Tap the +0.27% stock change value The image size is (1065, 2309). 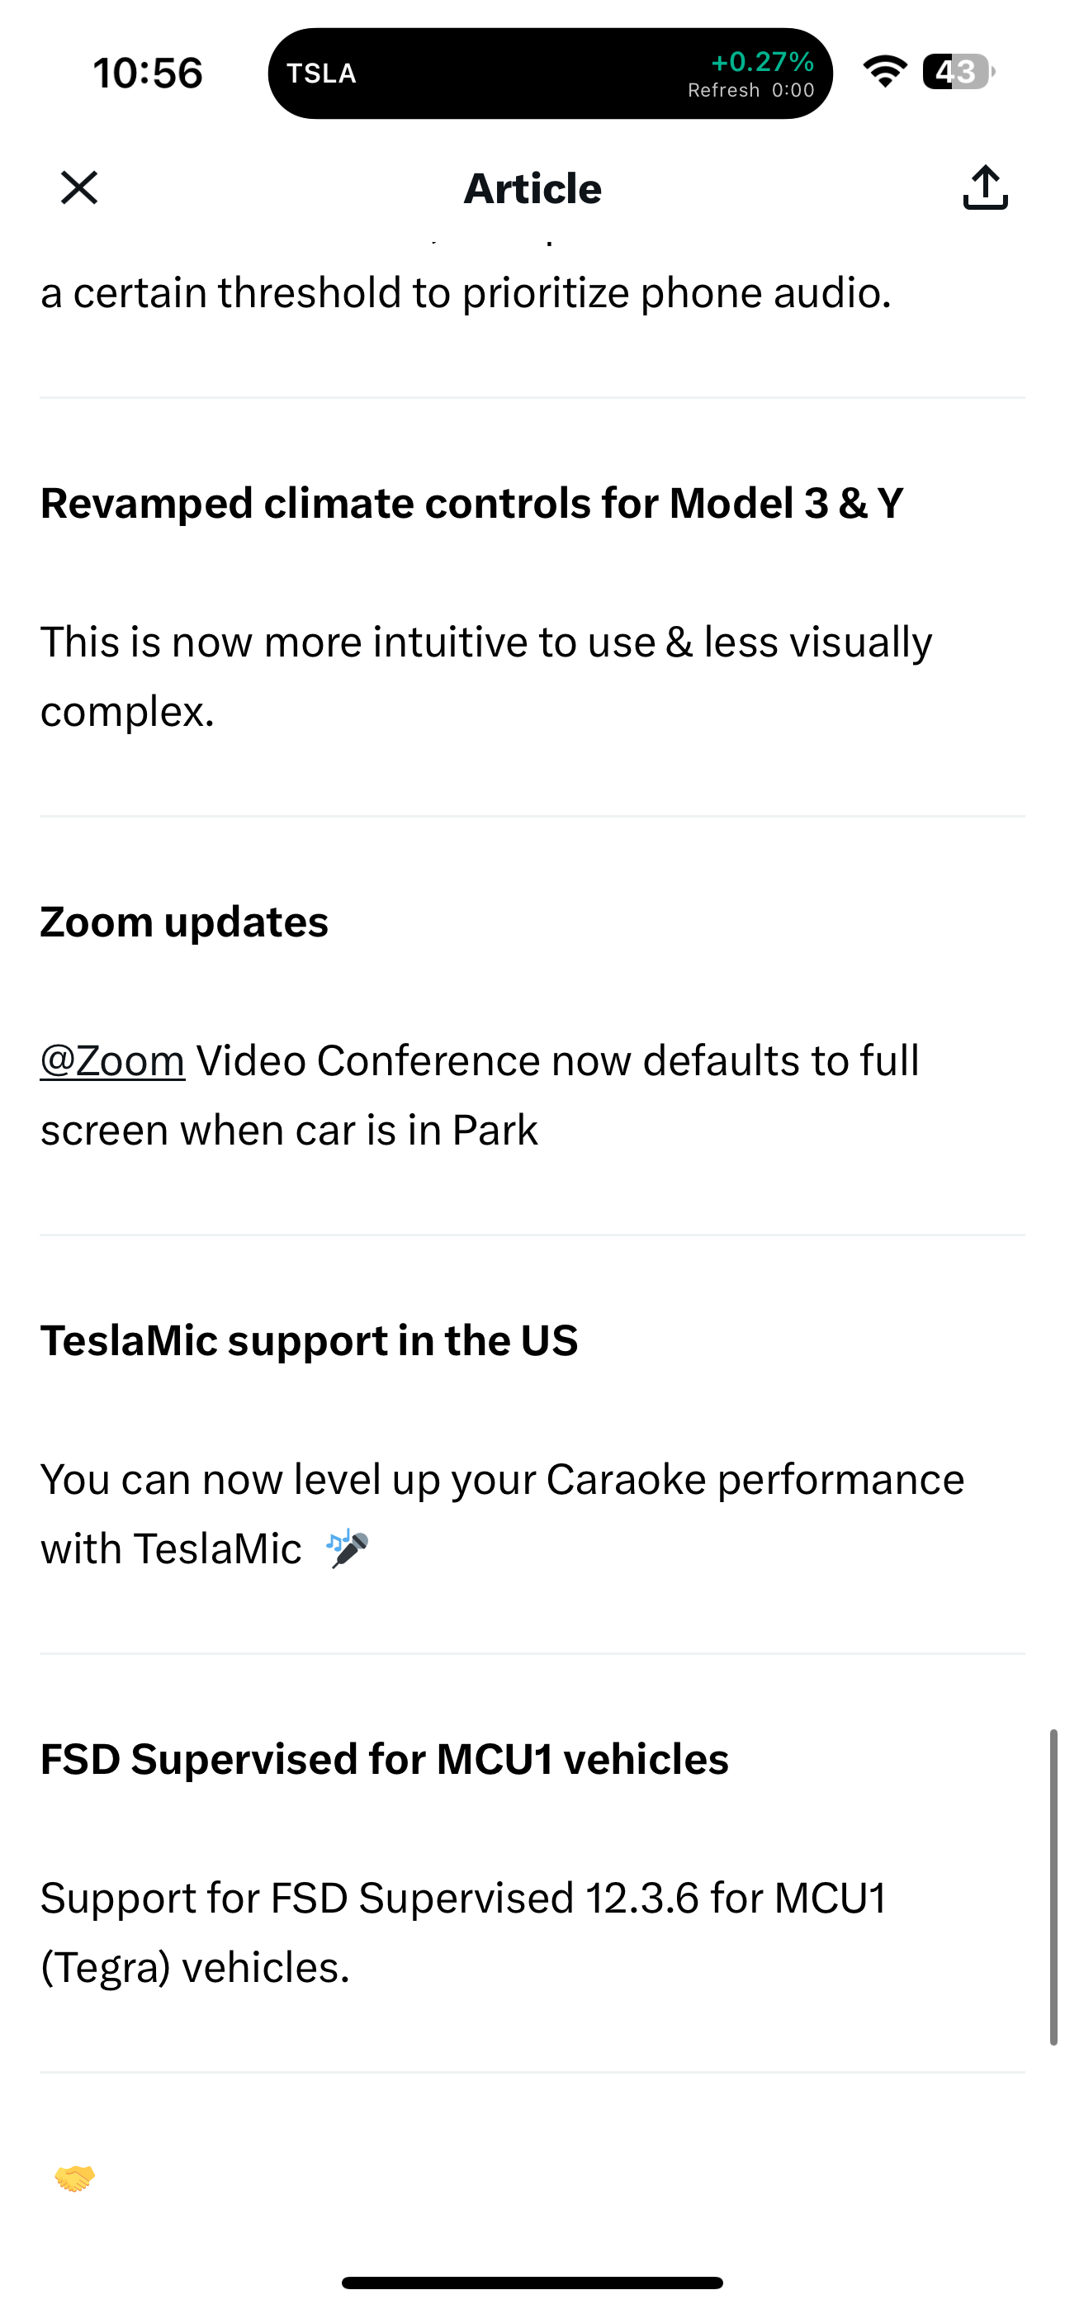pyautogui.click(x=762, y=62)
